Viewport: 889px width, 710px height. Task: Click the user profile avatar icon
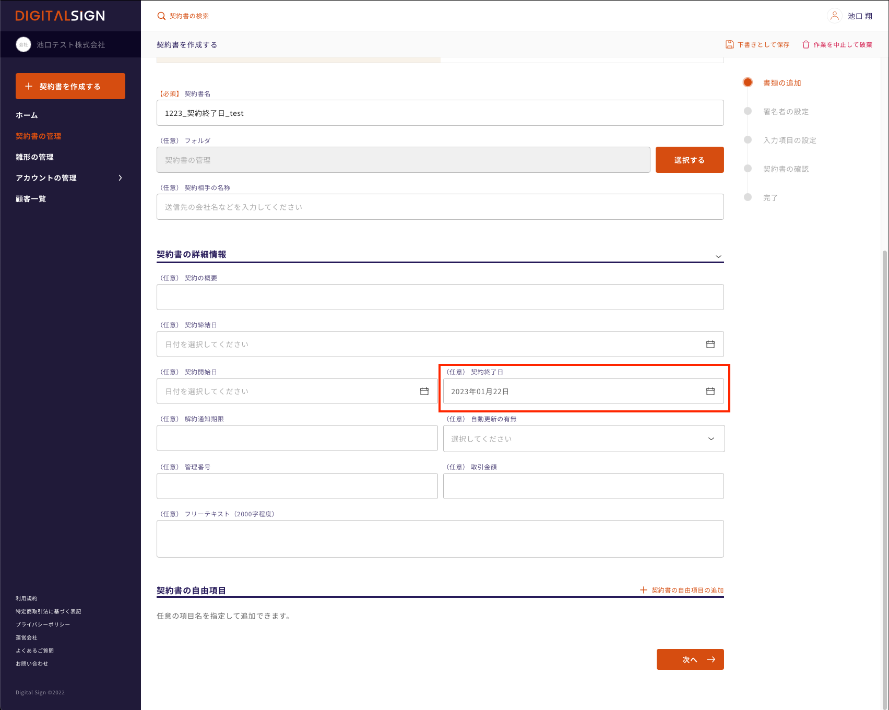point(834,16)
